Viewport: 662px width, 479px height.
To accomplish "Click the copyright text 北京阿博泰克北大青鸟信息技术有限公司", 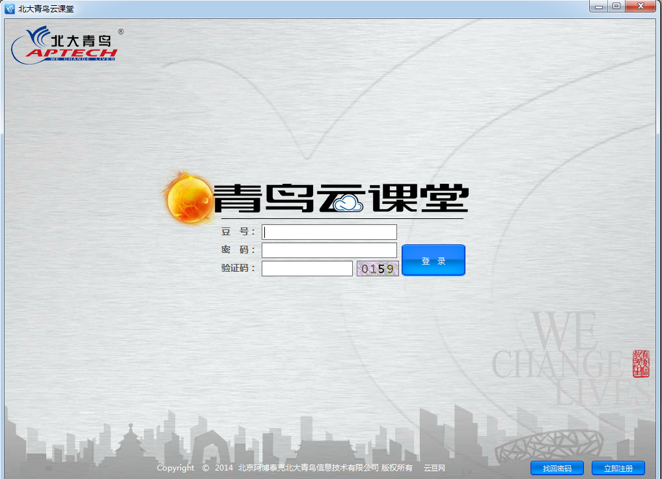I will (x=308, y=468).
